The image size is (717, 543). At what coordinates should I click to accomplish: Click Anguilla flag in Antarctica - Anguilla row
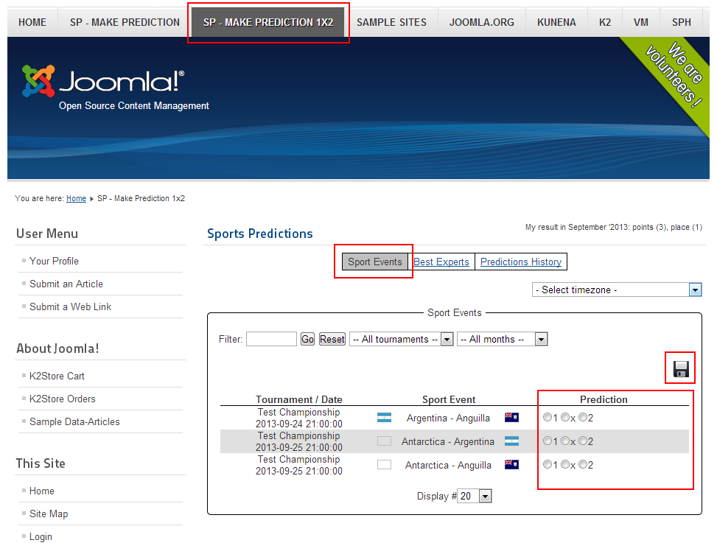click(511, 465)
